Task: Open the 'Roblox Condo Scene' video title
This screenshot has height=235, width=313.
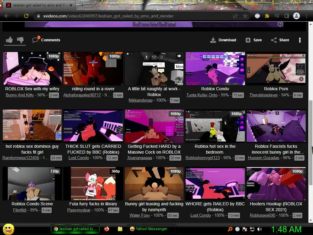Action: (32, 204)
